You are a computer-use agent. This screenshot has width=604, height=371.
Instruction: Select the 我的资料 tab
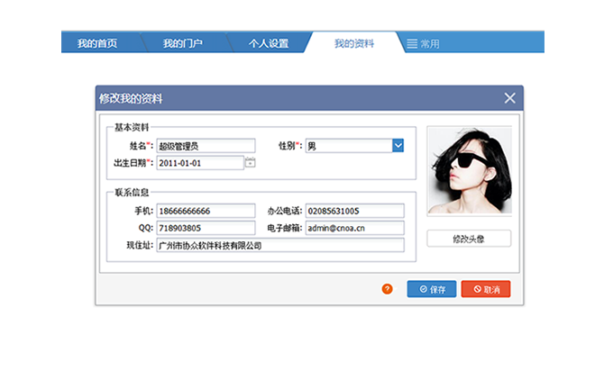353,43
